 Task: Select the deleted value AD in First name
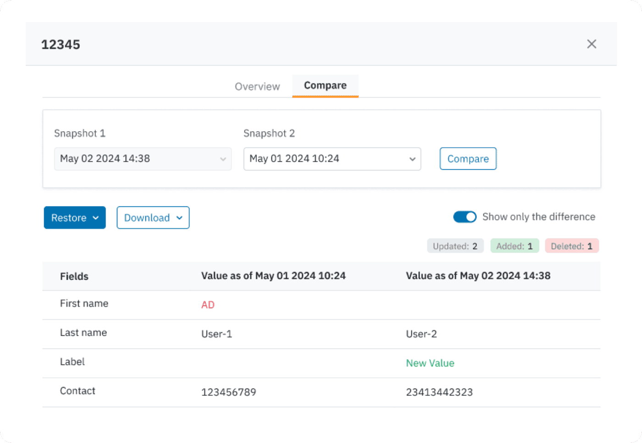(208, 305)
